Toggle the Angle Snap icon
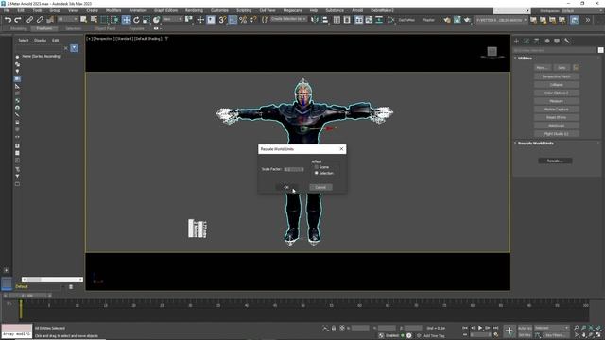Viewport: 605px width, 340px height. 233,20
